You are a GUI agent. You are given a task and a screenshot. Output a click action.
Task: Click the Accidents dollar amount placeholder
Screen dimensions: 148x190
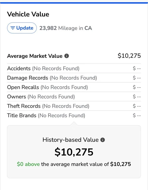(x=137, y=68)
